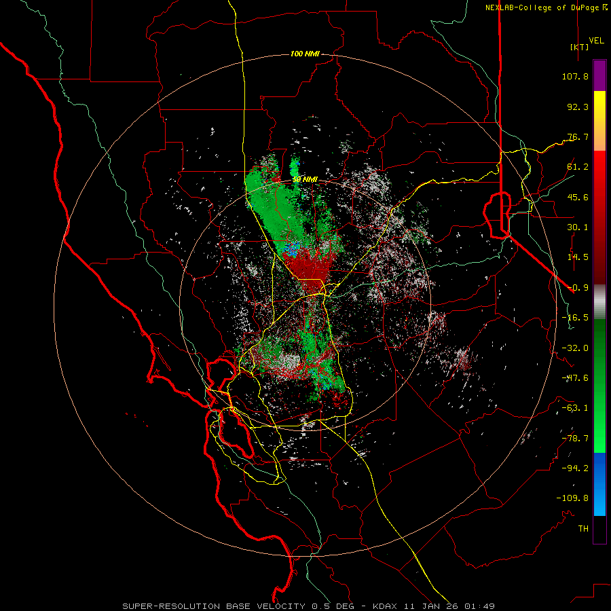Select the 30.1 legend value
The height and width of the screenshot is (611, 611).
point(578,227)
